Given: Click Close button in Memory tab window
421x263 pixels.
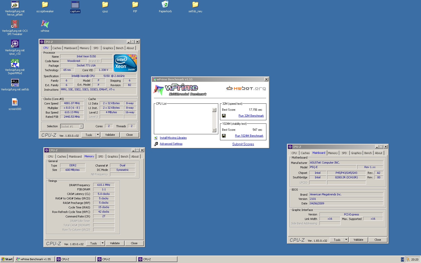Looking at the screenshot, I should pos(134,243).
